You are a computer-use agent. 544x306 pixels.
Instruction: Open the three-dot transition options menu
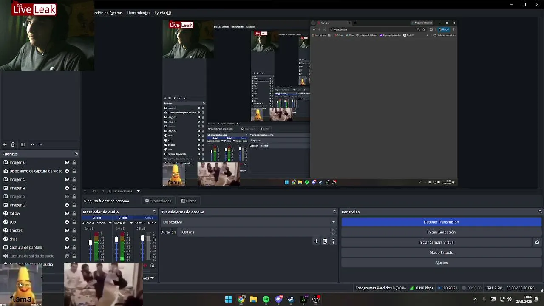(x=333, y=241)
